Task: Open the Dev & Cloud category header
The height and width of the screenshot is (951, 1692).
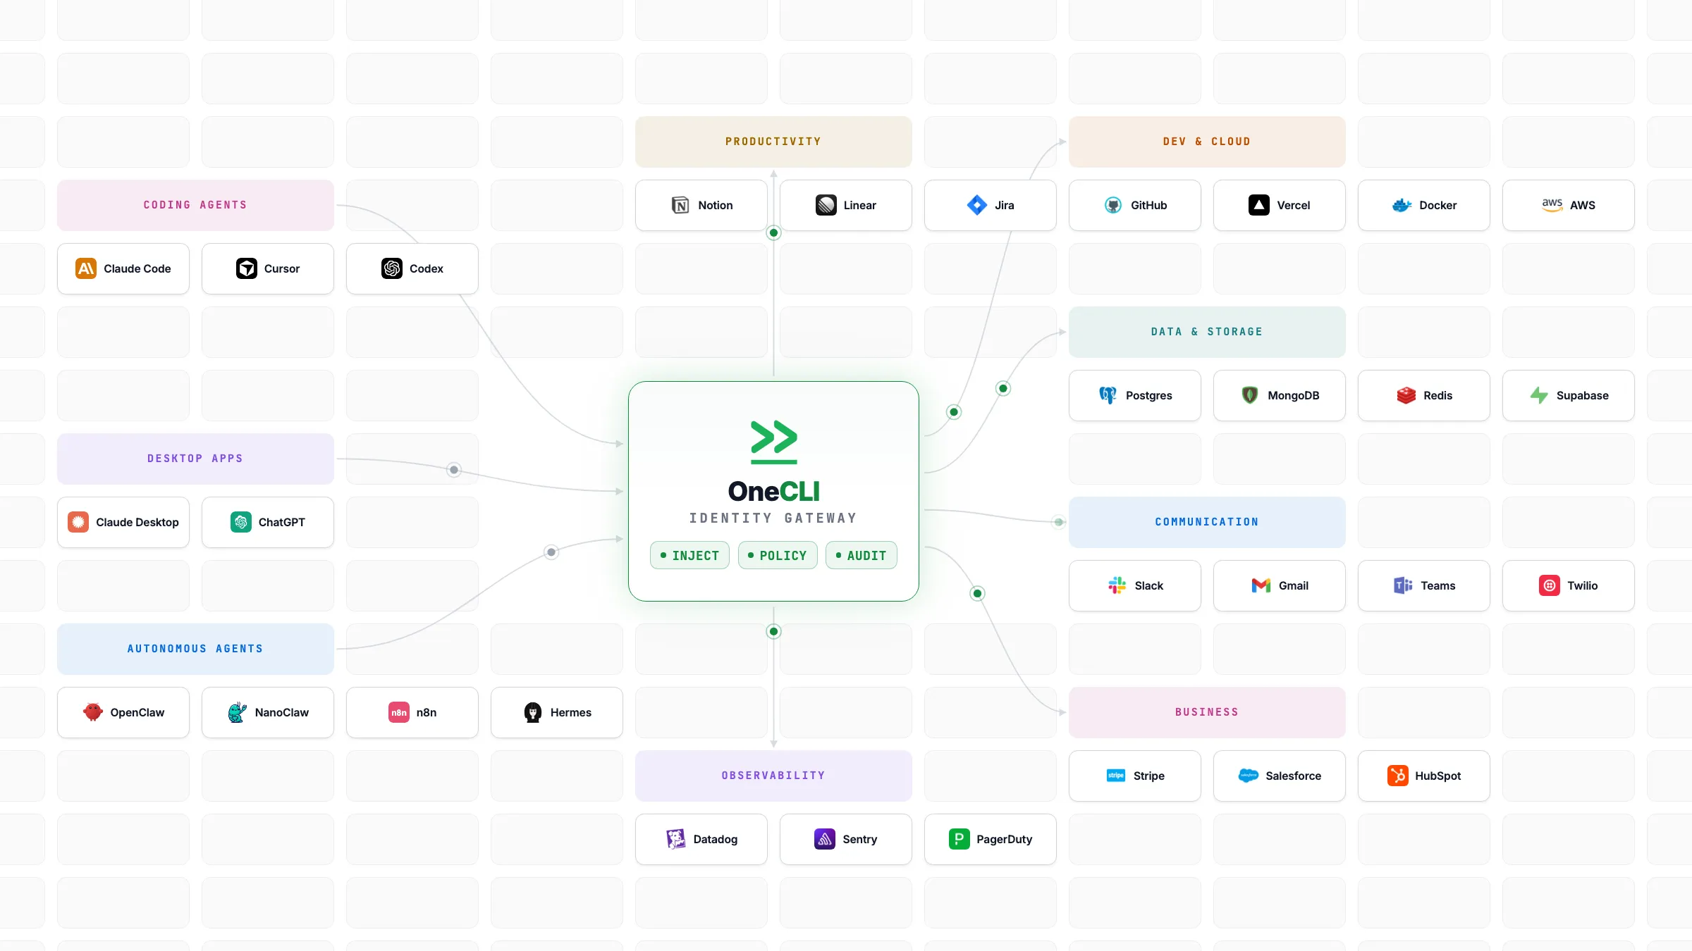Action: click(x=1207, y=142)
